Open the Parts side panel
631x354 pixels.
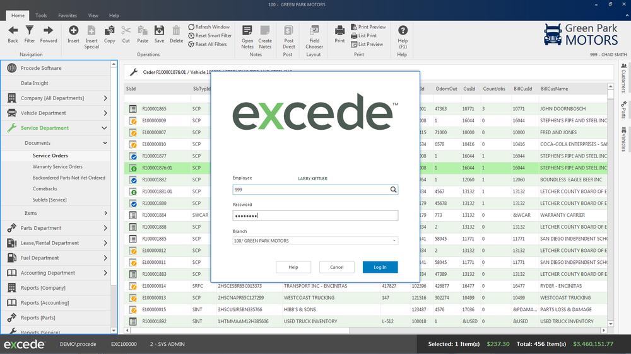click(x=623, y=110)
